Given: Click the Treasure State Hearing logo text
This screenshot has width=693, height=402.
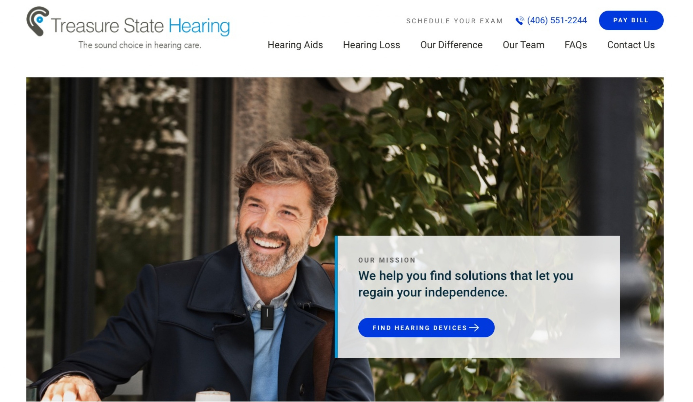Looking at the screenshot, I should click(x=140, y=26).
